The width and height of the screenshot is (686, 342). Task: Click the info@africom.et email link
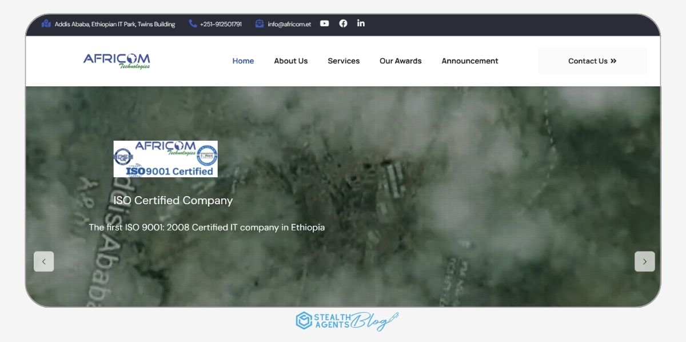289,25
